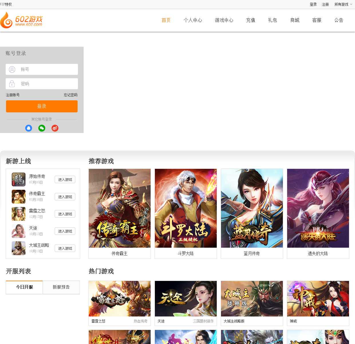Click the 天途 small list icon

coord(19,231)
